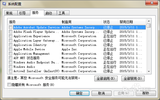This screenshot has width=160, height=100.
Task: Click the 应用(A) button
Action: 123,93
